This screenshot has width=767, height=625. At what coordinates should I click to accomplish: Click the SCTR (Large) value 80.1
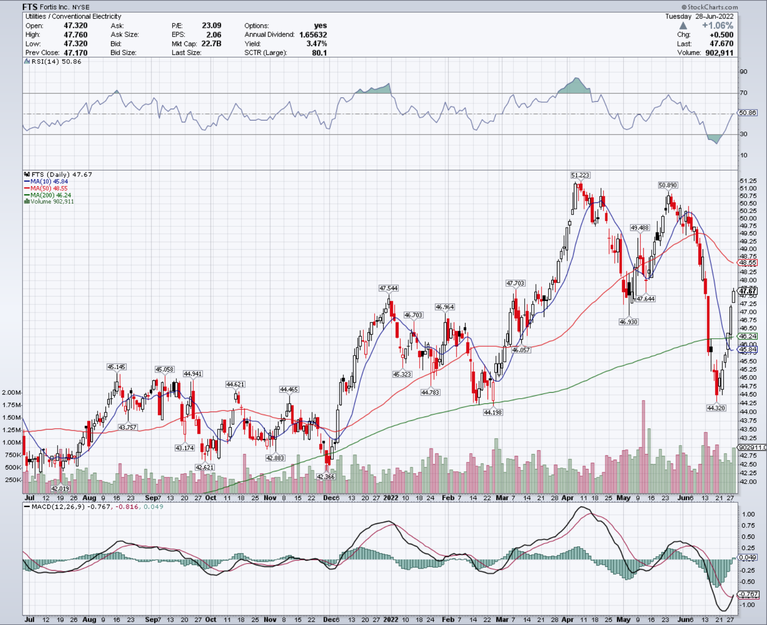click(320, 52)
